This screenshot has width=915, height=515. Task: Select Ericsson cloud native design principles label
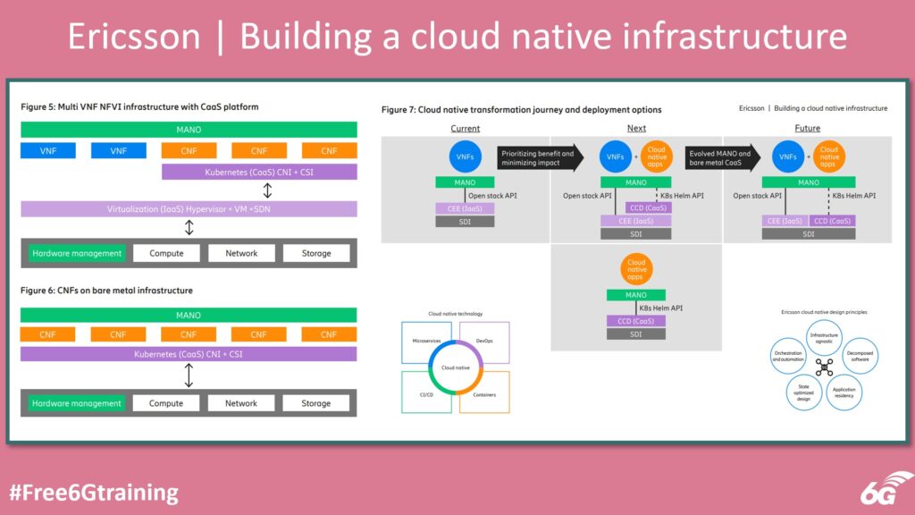click(824, 312)
